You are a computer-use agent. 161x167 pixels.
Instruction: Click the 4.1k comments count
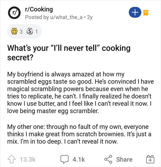pos(79,159)
